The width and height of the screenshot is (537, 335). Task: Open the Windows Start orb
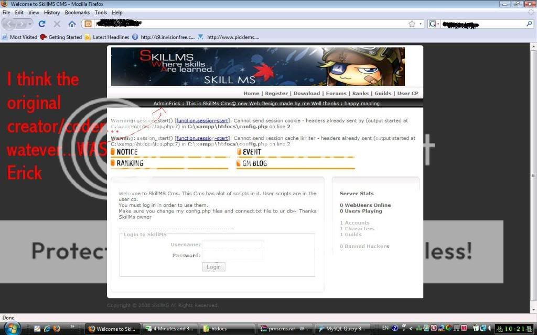point(12,328)
